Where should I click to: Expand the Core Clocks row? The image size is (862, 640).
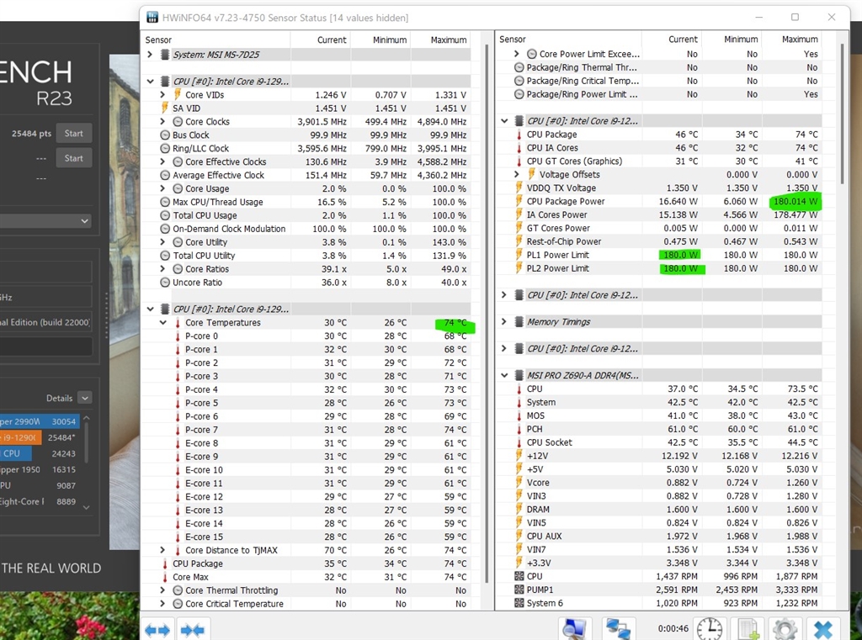162,121
